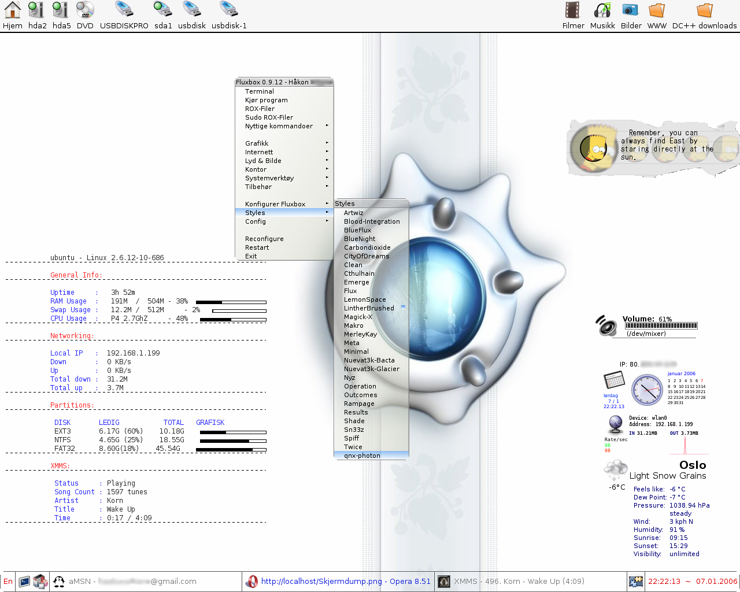Select Restart in Fluxbox menu

point(284,247)
